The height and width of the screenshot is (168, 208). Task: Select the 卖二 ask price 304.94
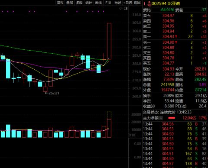pos(168,31)
